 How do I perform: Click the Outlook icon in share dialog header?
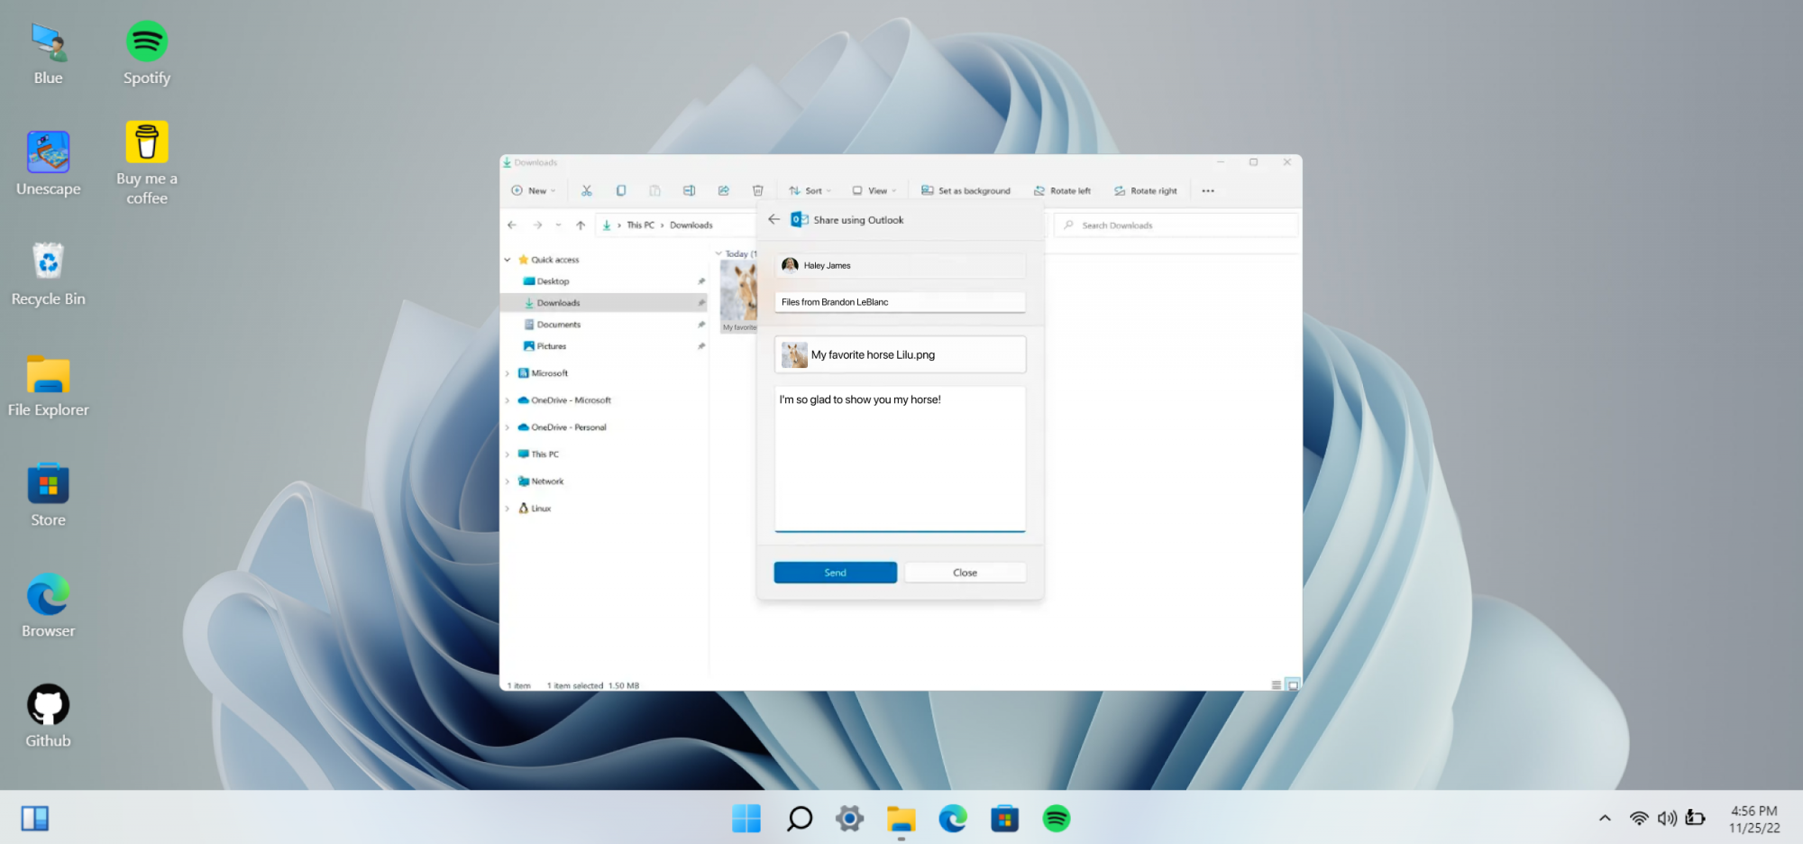pyautogui.click(x=799, y=219)
